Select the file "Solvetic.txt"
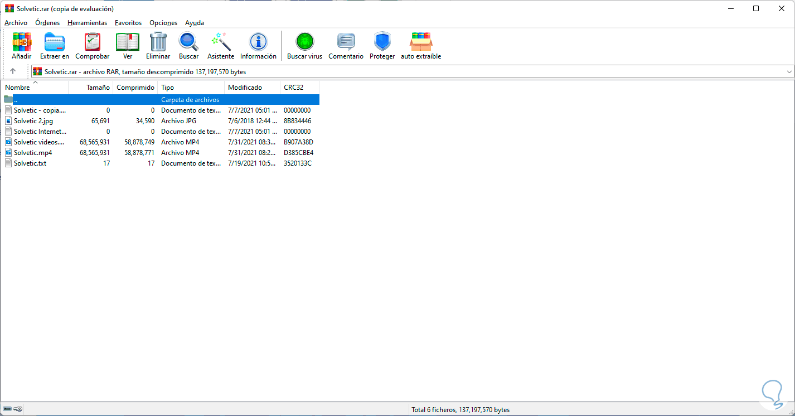795x416 pixels. point(30,163)
